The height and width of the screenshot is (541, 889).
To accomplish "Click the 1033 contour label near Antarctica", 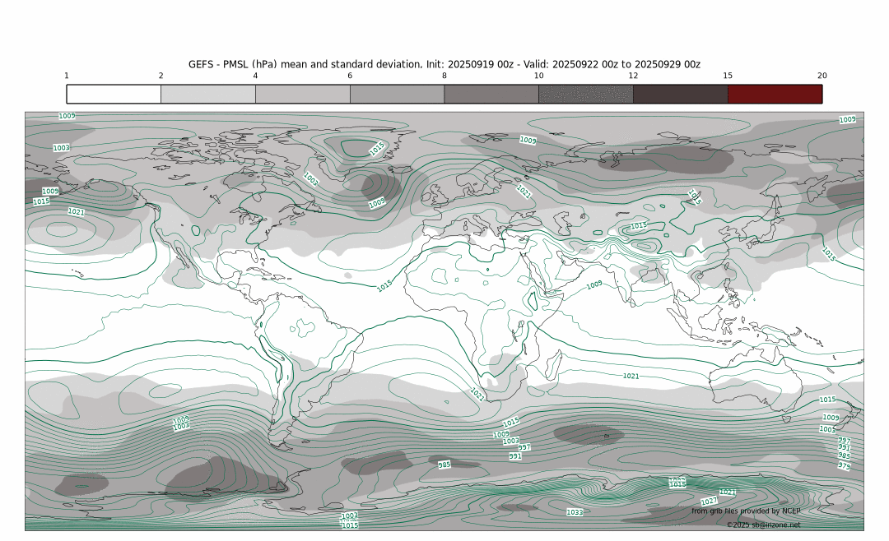I will coord(575,512).
